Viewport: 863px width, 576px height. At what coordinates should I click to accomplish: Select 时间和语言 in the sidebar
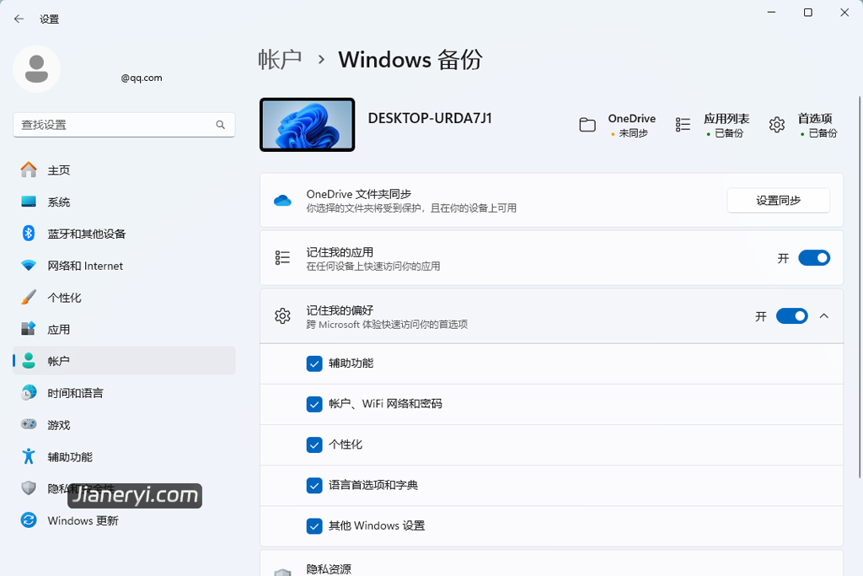click(125, 393)
